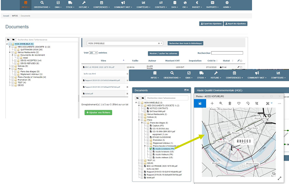Image resolution: width=289 pixels, height=184 pixels.
Task: Click the closed-folder icon above main Documents tree
Action: (x=13, y=40)
